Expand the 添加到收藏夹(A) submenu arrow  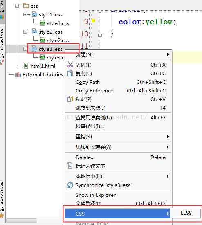pos(168,147)
